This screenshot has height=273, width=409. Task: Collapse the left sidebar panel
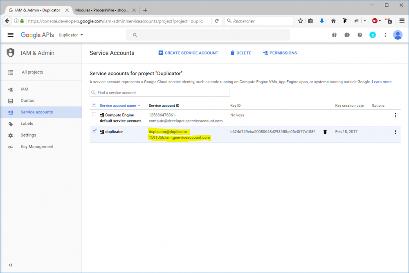click(10, 265)
